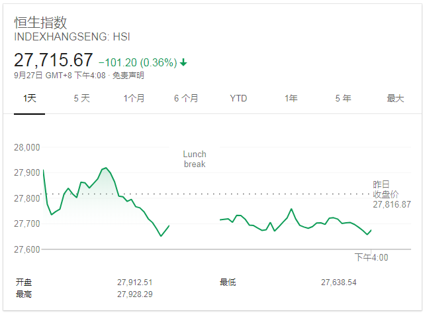Click the 27,600 axis label

click(x=27, y=249)
